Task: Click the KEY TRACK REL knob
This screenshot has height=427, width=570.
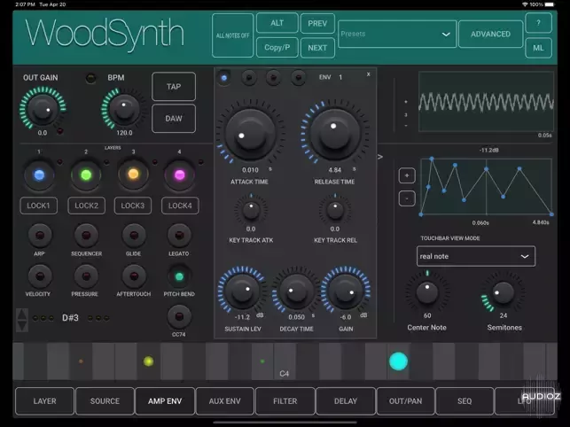Action: (x=335, y=210)
